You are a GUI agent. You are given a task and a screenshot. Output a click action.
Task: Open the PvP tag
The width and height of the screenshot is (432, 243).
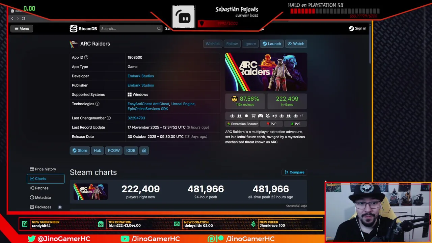point(272,124)
